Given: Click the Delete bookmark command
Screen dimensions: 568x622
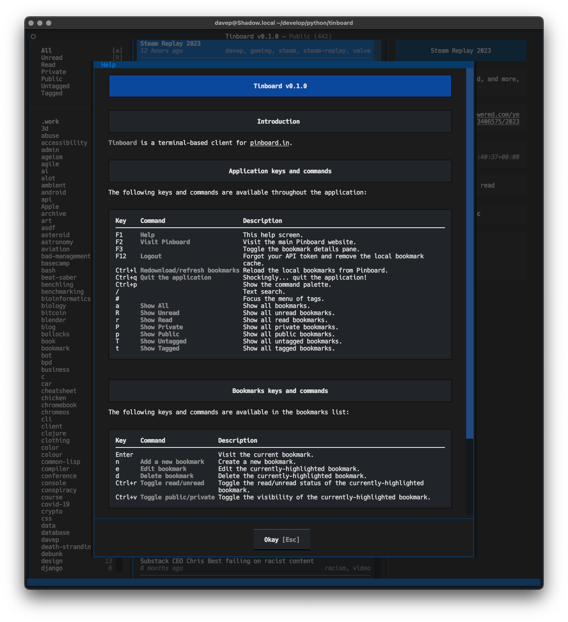Looking at the screenshot, I should 167,476.
